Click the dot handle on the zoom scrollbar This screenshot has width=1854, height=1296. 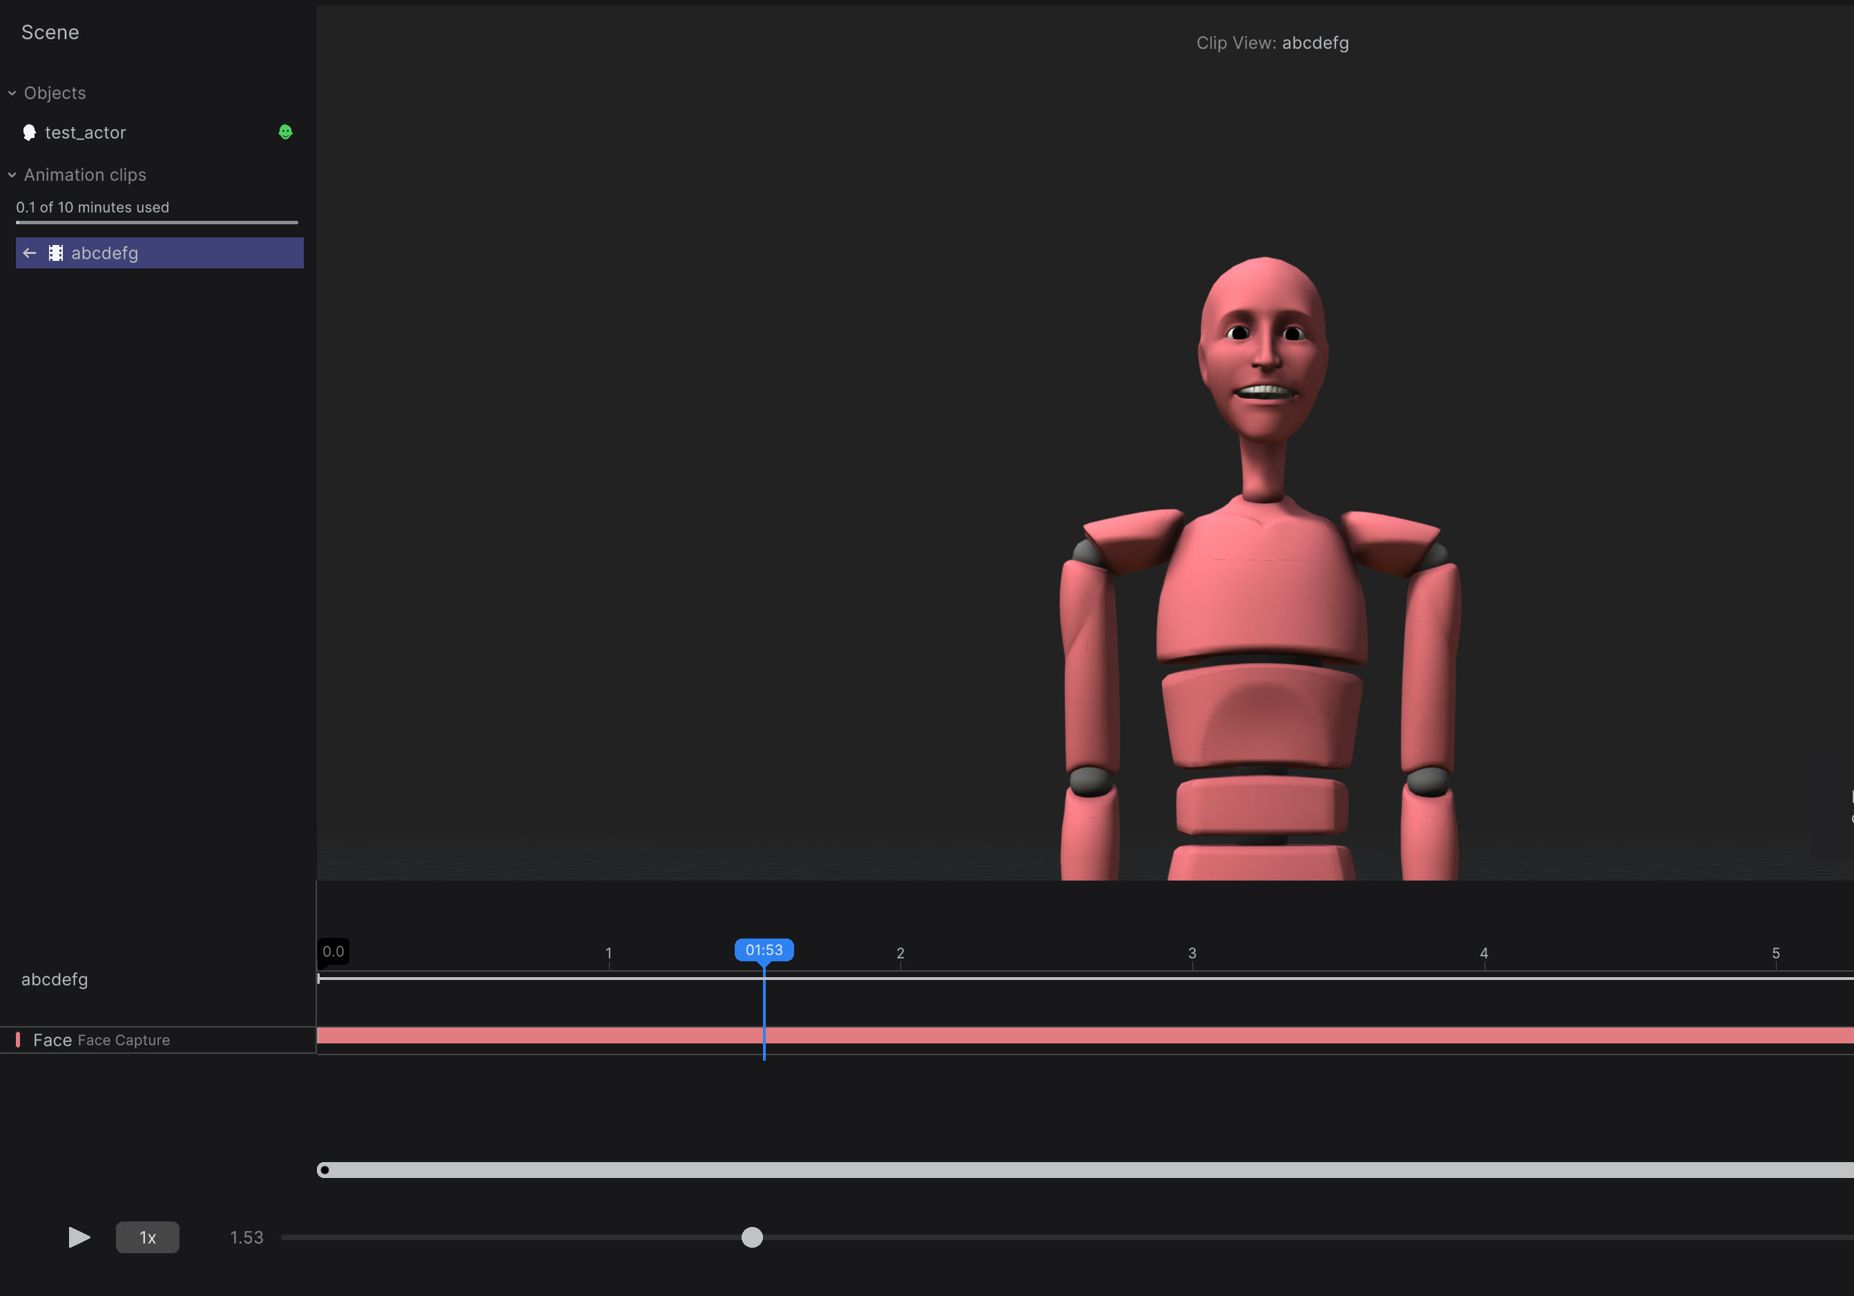click(325, 1170)
